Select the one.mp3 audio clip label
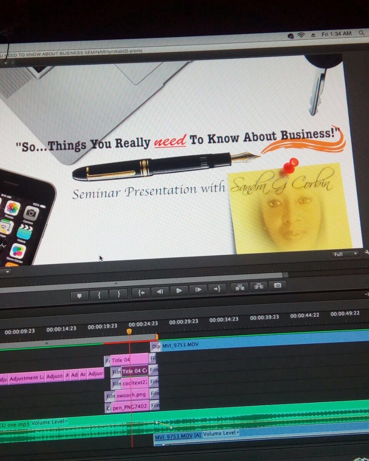The width and height of the screenshot is (369, 461). (15, 425)
